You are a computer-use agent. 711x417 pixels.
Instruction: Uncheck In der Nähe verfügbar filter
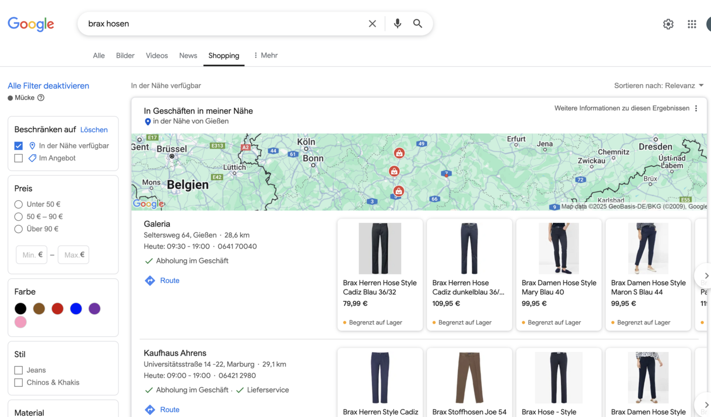pyautogui.click(x=18, y=146)
